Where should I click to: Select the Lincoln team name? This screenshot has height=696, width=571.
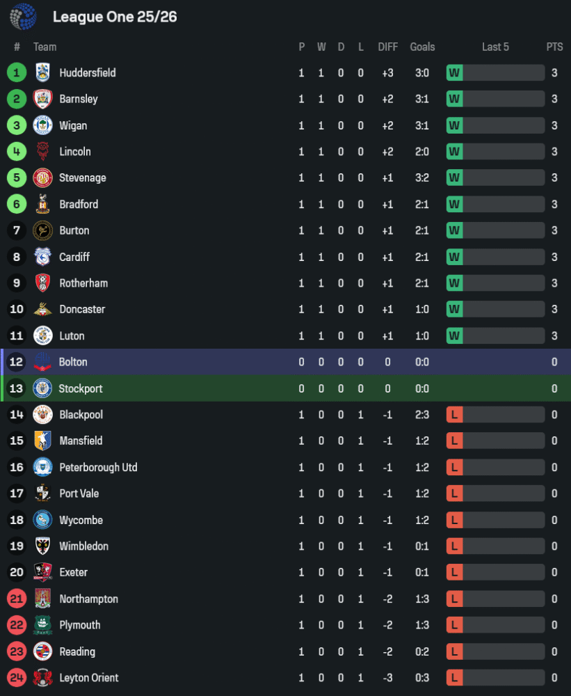75,152
